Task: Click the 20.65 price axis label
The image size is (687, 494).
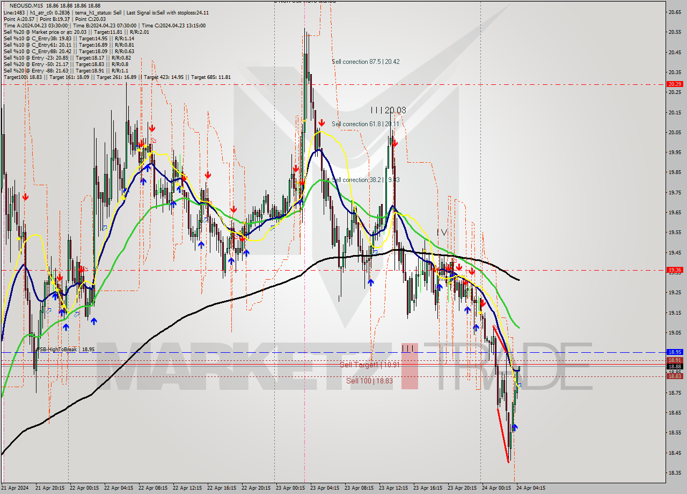Action: [675, 12]
